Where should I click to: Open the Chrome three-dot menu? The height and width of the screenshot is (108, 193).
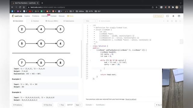click(181, 7)
